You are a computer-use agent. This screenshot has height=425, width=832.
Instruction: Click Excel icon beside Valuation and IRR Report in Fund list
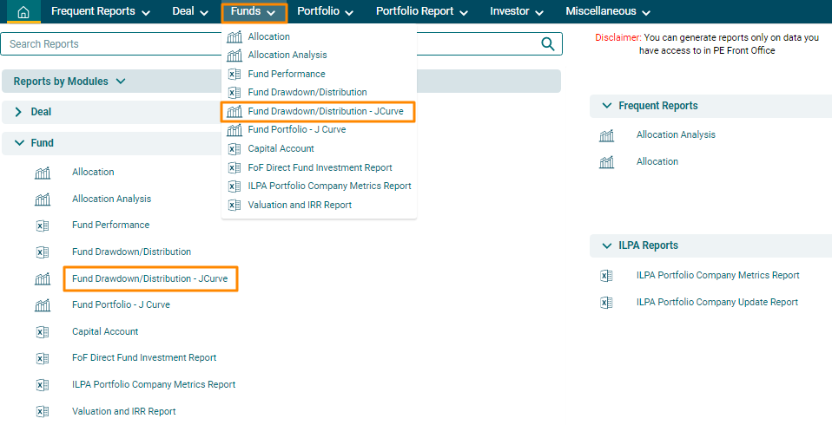(43, 412)
